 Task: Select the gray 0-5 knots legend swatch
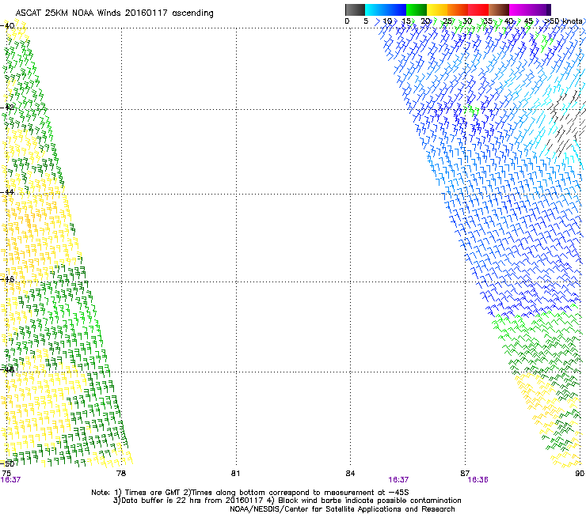[x=355, y=9]
